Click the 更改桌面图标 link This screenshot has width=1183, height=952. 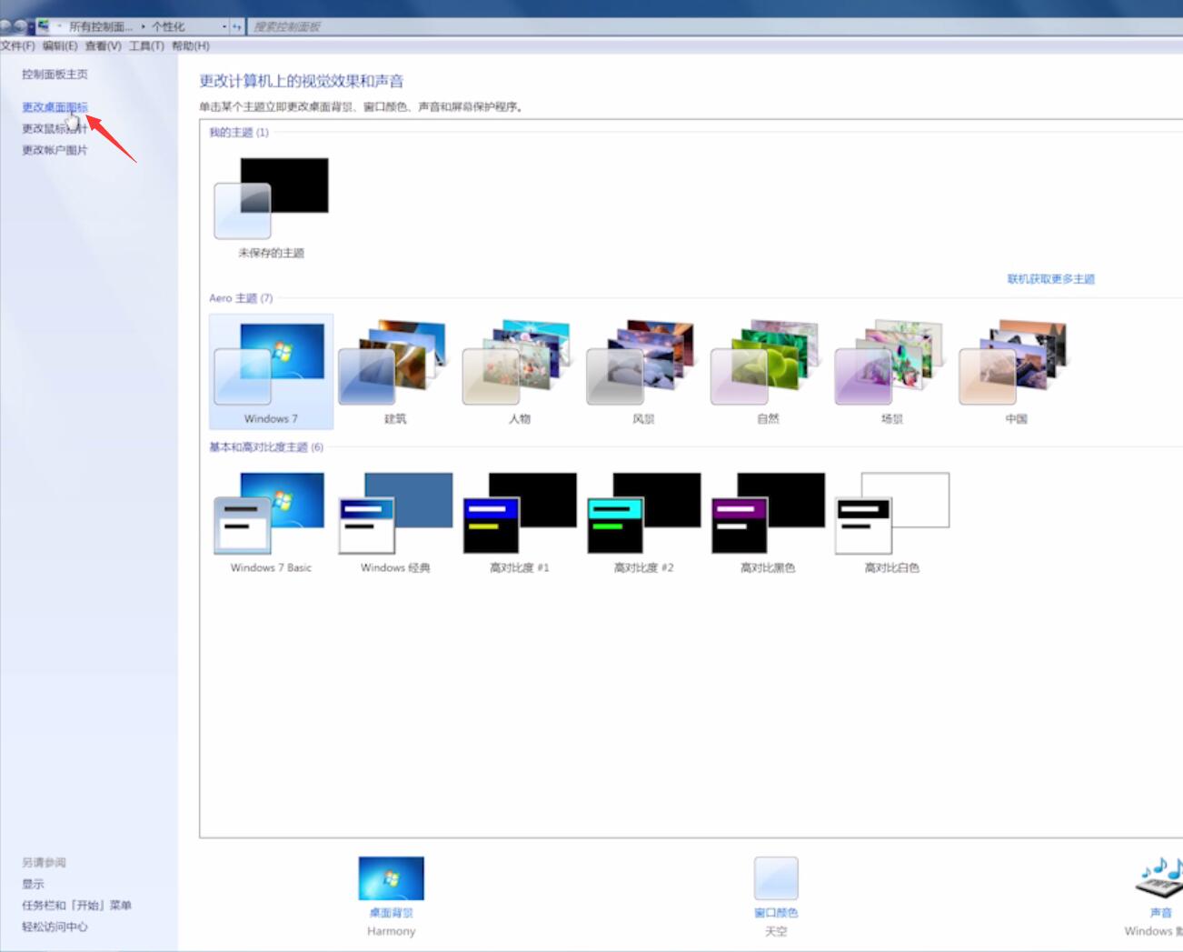coord(55,107)
